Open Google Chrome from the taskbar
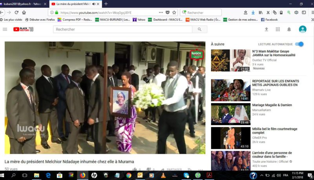 click(x=129, y=175)
